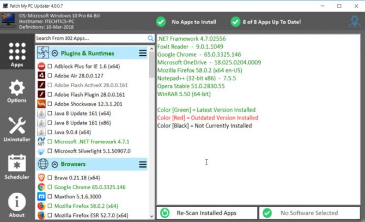The height and width of the screenshot is (222, 365).
Task: Select Notepad++ (32-bit x86) 7.5.5 line
Action: (197, 78)
